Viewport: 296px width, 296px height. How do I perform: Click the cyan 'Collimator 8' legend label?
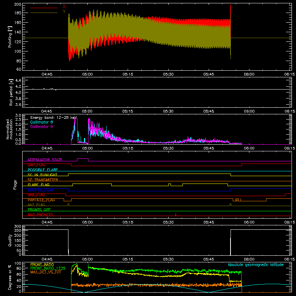pos(41,122)
